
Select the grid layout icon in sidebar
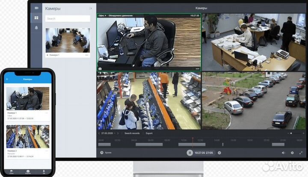[36, 18]
